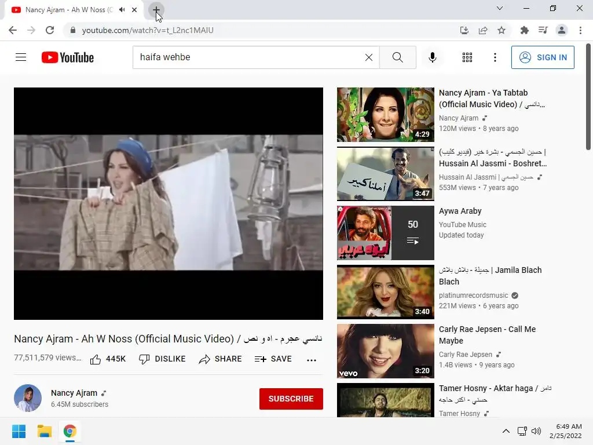Reload the YouTube page

pos(50,30)
